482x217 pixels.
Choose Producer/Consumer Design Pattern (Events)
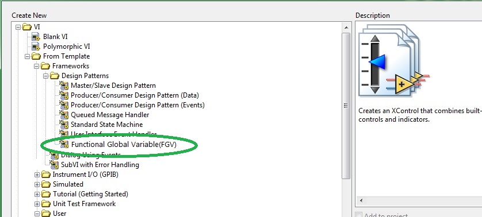(137, 105)
